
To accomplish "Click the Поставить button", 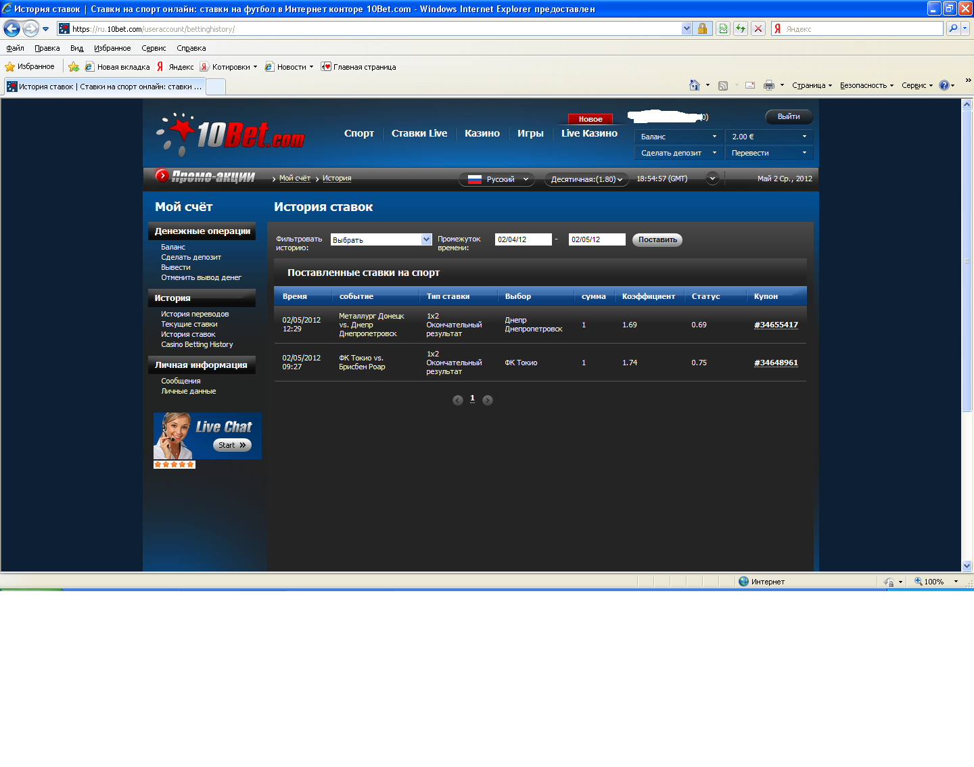I will (657, 239).
